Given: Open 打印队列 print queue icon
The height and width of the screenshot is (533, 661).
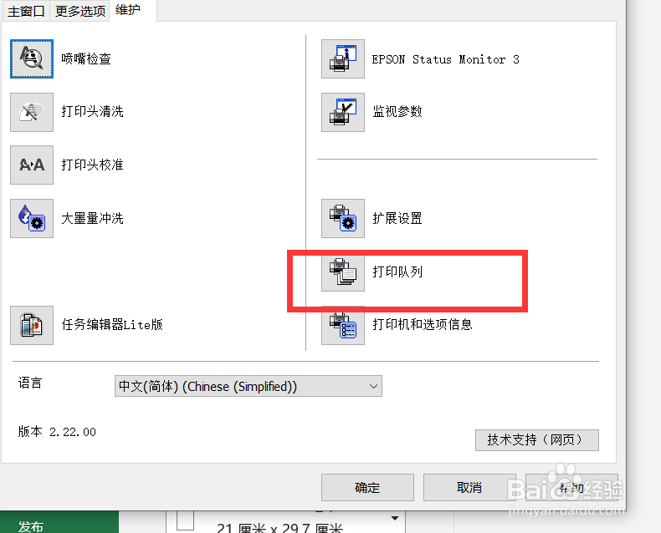Looking at the screenshot, I should pos(343,272).
